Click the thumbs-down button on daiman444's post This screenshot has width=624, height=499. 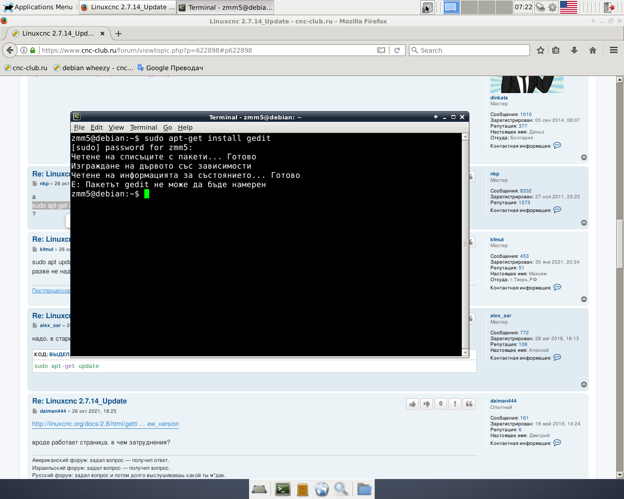(x=427, y=404)
